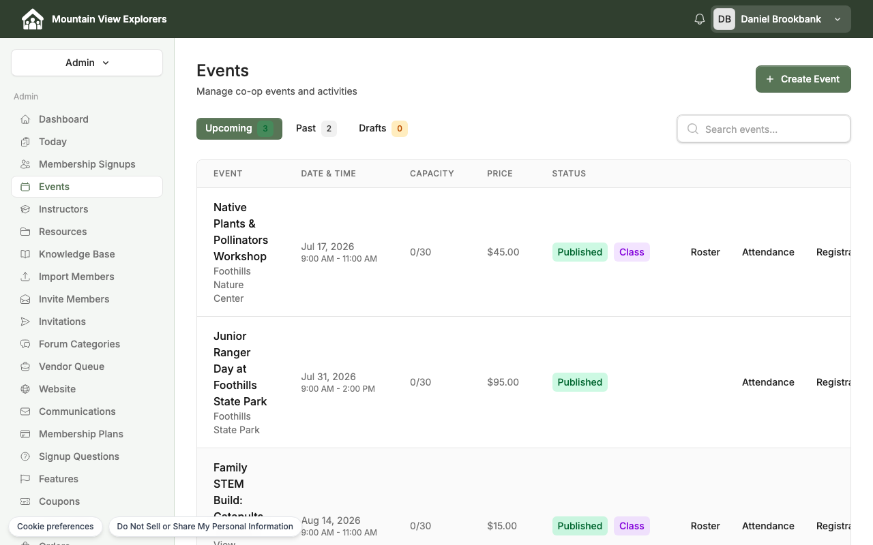Click the Communications mail icon

click(25, 411)
